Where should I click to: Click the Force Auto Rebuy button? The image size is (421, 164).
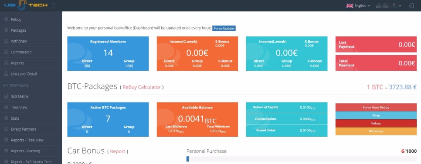pyautogui.click(x=376, y=107)
